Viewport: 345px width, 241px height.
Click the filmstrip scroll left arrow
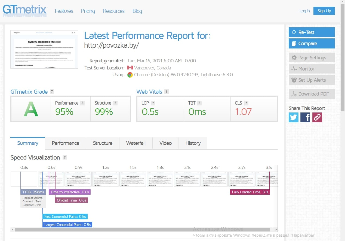click(13, 230)
